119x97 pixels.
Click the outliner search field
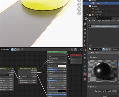coord(104,19)
